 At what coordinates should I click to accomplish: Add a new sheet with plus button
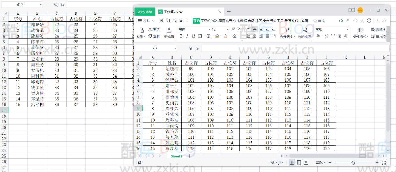(x=189, y=156)
